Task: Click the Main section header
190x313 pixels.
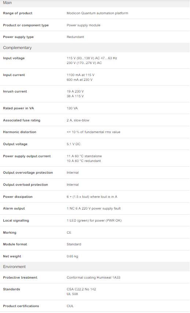Action: point(95,3)
